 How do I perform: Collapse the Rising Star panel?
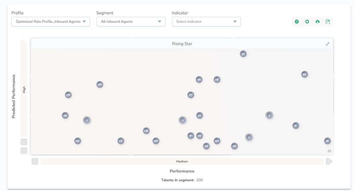click(327, 44)
